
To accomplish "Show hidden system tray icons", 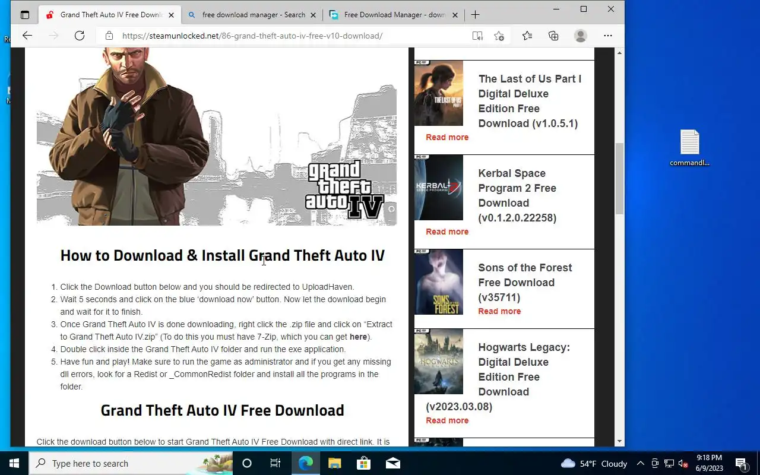I will [640, 463].
